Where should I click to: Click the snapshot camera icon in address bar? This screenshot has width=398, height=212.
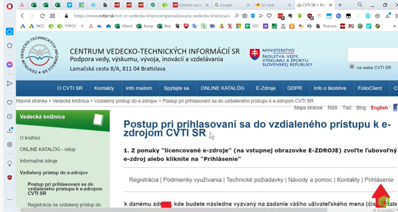[245, 16]
